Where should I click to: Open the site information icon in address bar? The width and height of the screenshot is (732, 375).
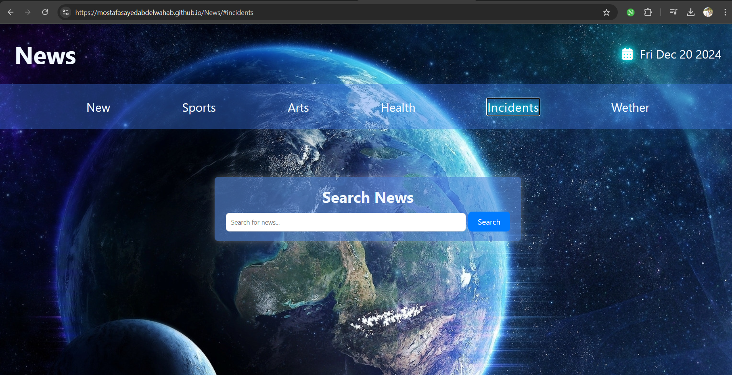(x=66, y=12)
